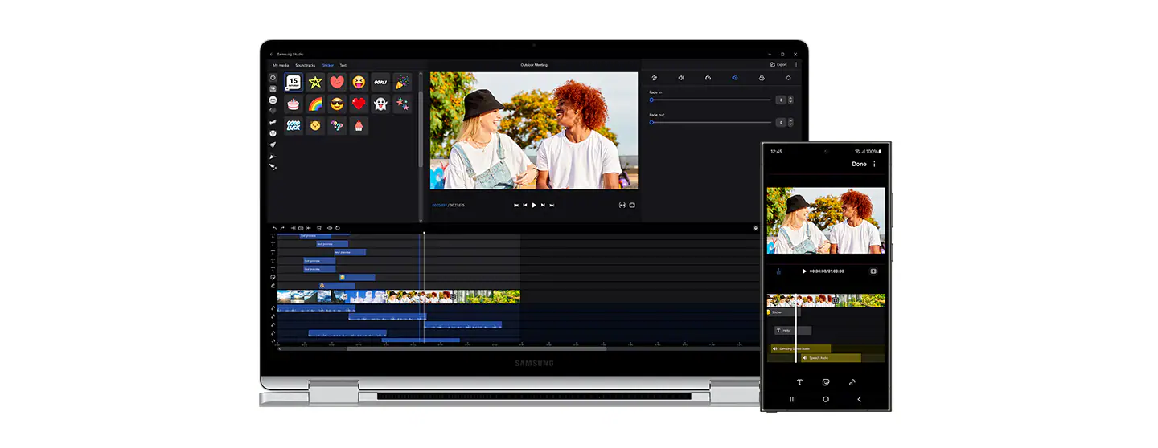The height and width of the screenshot is (448, 1158).
Task: Open the speed gauge settings icon
Action: (x=708, y=78)
